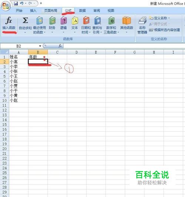Open the 插入 ribbon tab
Screen dimensions: 185x197
[33, 11]
